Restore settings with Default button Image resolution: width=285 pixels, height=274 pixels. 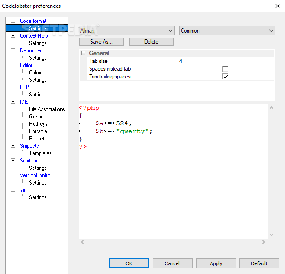pos(259,263)
